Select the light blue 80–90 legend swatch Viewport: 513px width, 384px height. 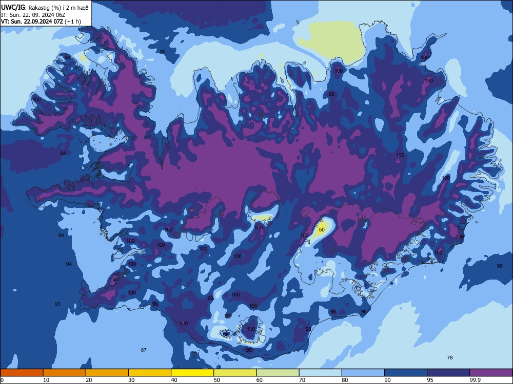pos(363,373)
